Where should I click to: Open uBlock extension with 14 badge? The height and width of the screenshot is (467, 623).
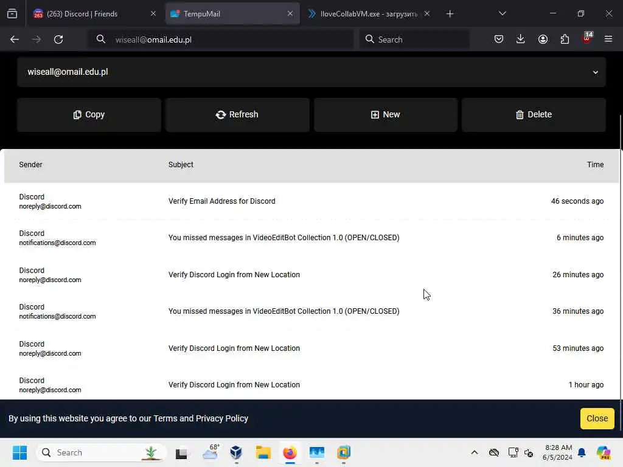tap(587, 38)
